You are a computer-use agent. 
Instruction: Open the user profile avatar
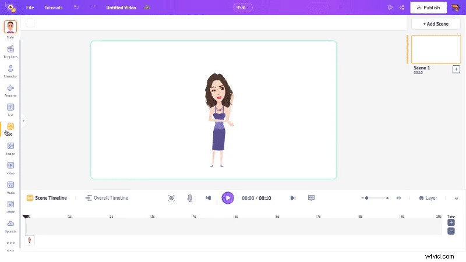point(456,8)
